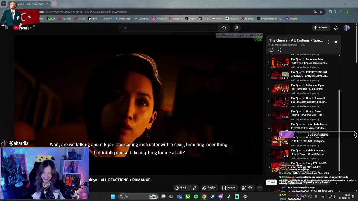Click the Kaydet save button

229,188
